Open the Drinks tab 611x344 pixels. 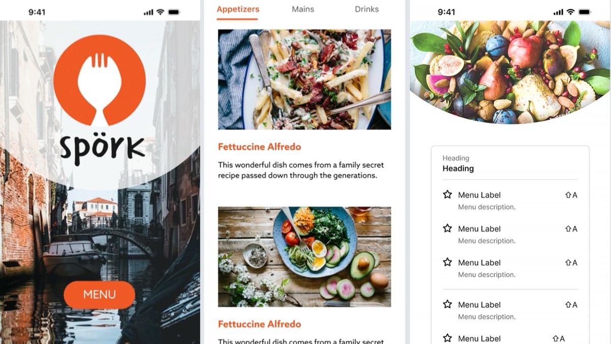pos(367,9)
